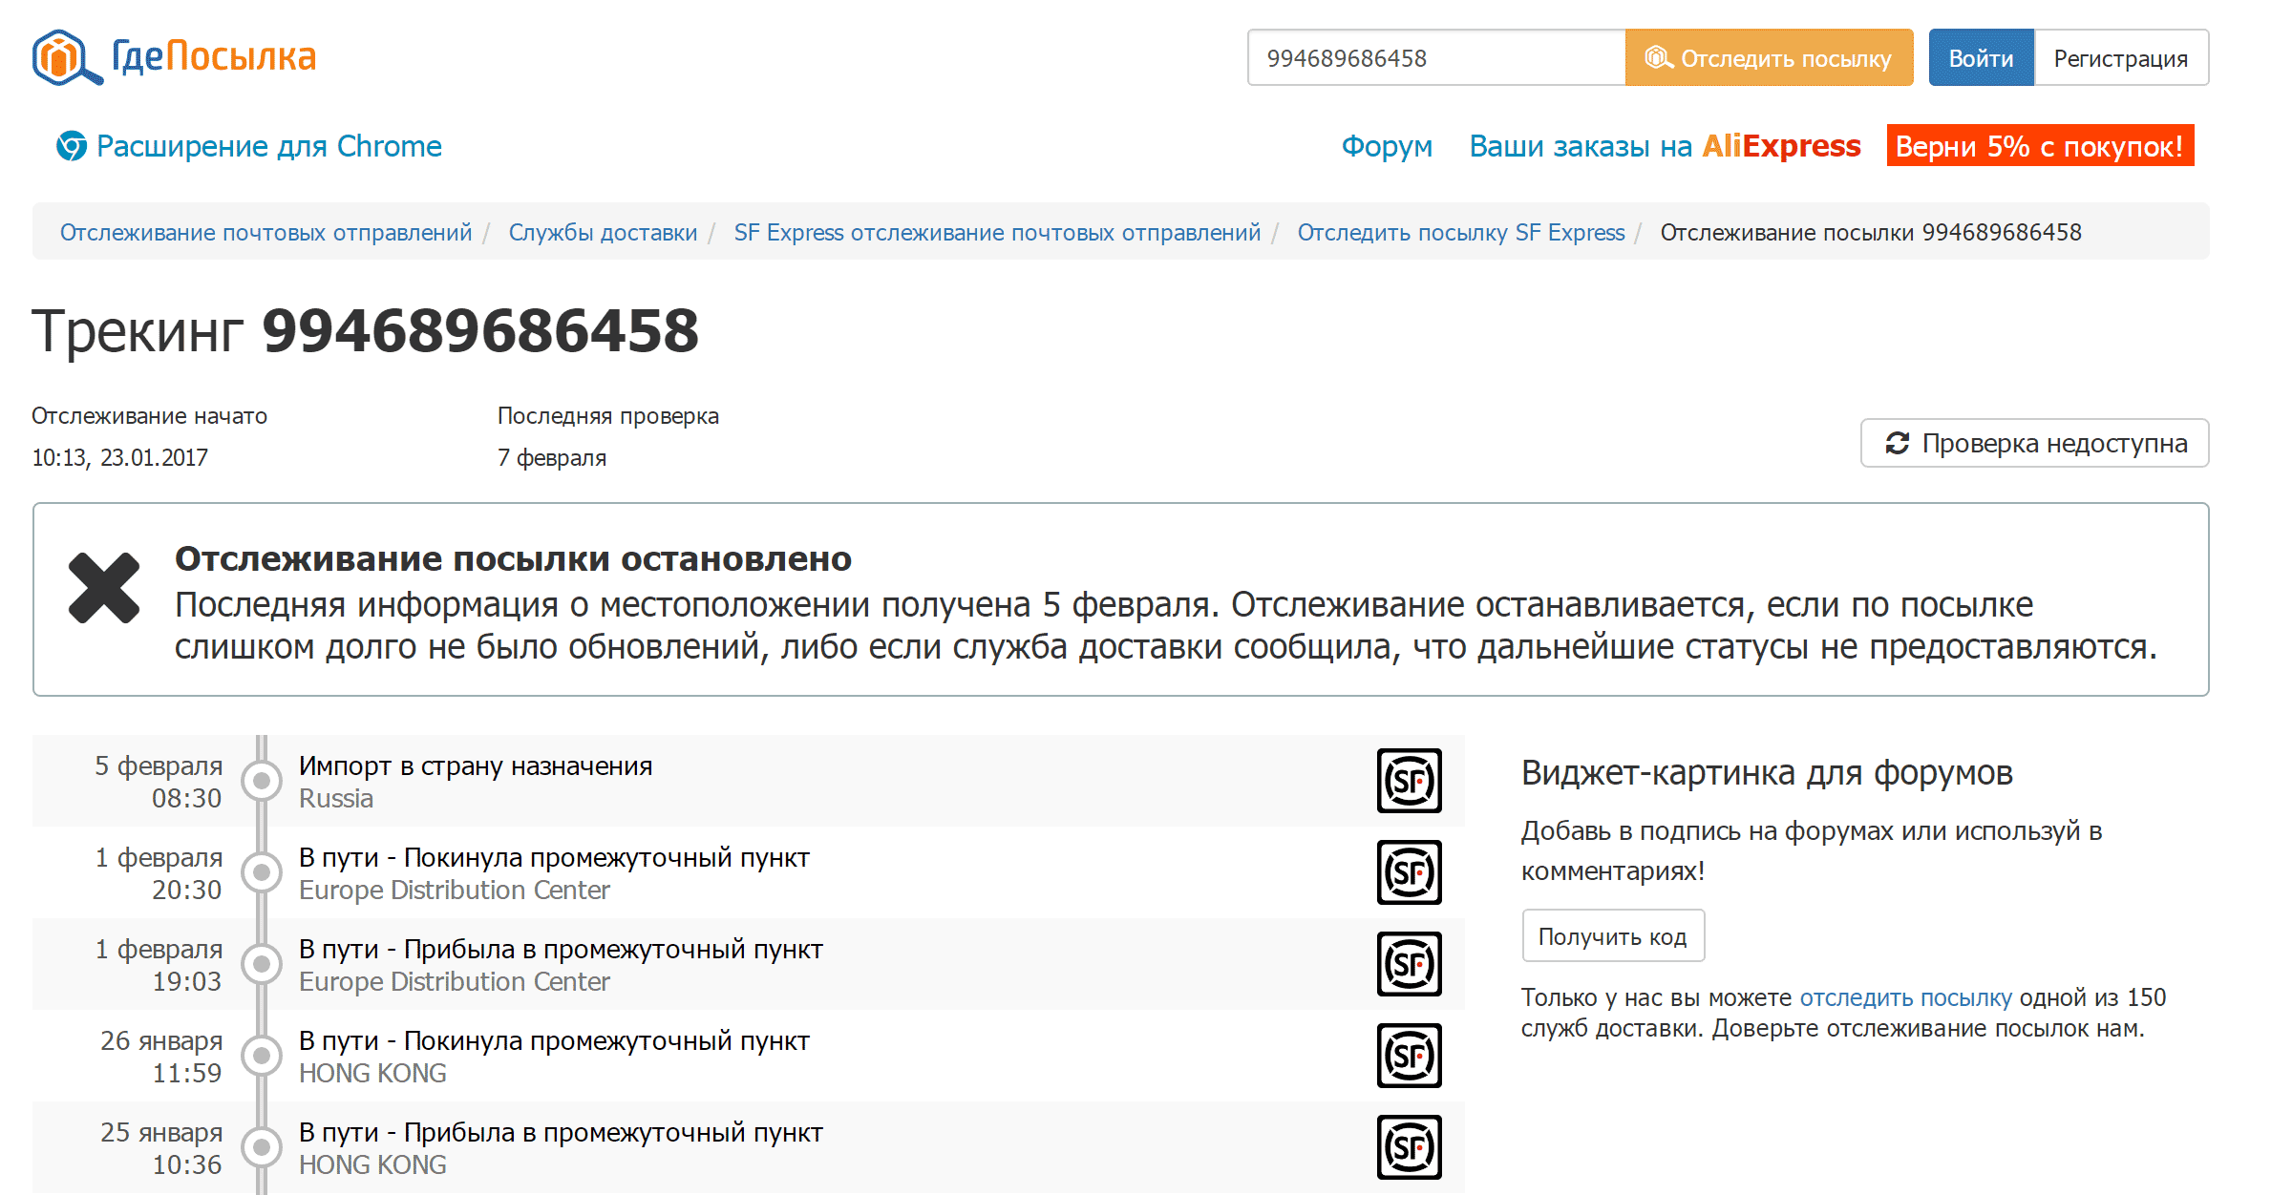
Task: Click the SF Express icon in the 1 февраля 19:03 row
Action: click(x=1409, y=964)
